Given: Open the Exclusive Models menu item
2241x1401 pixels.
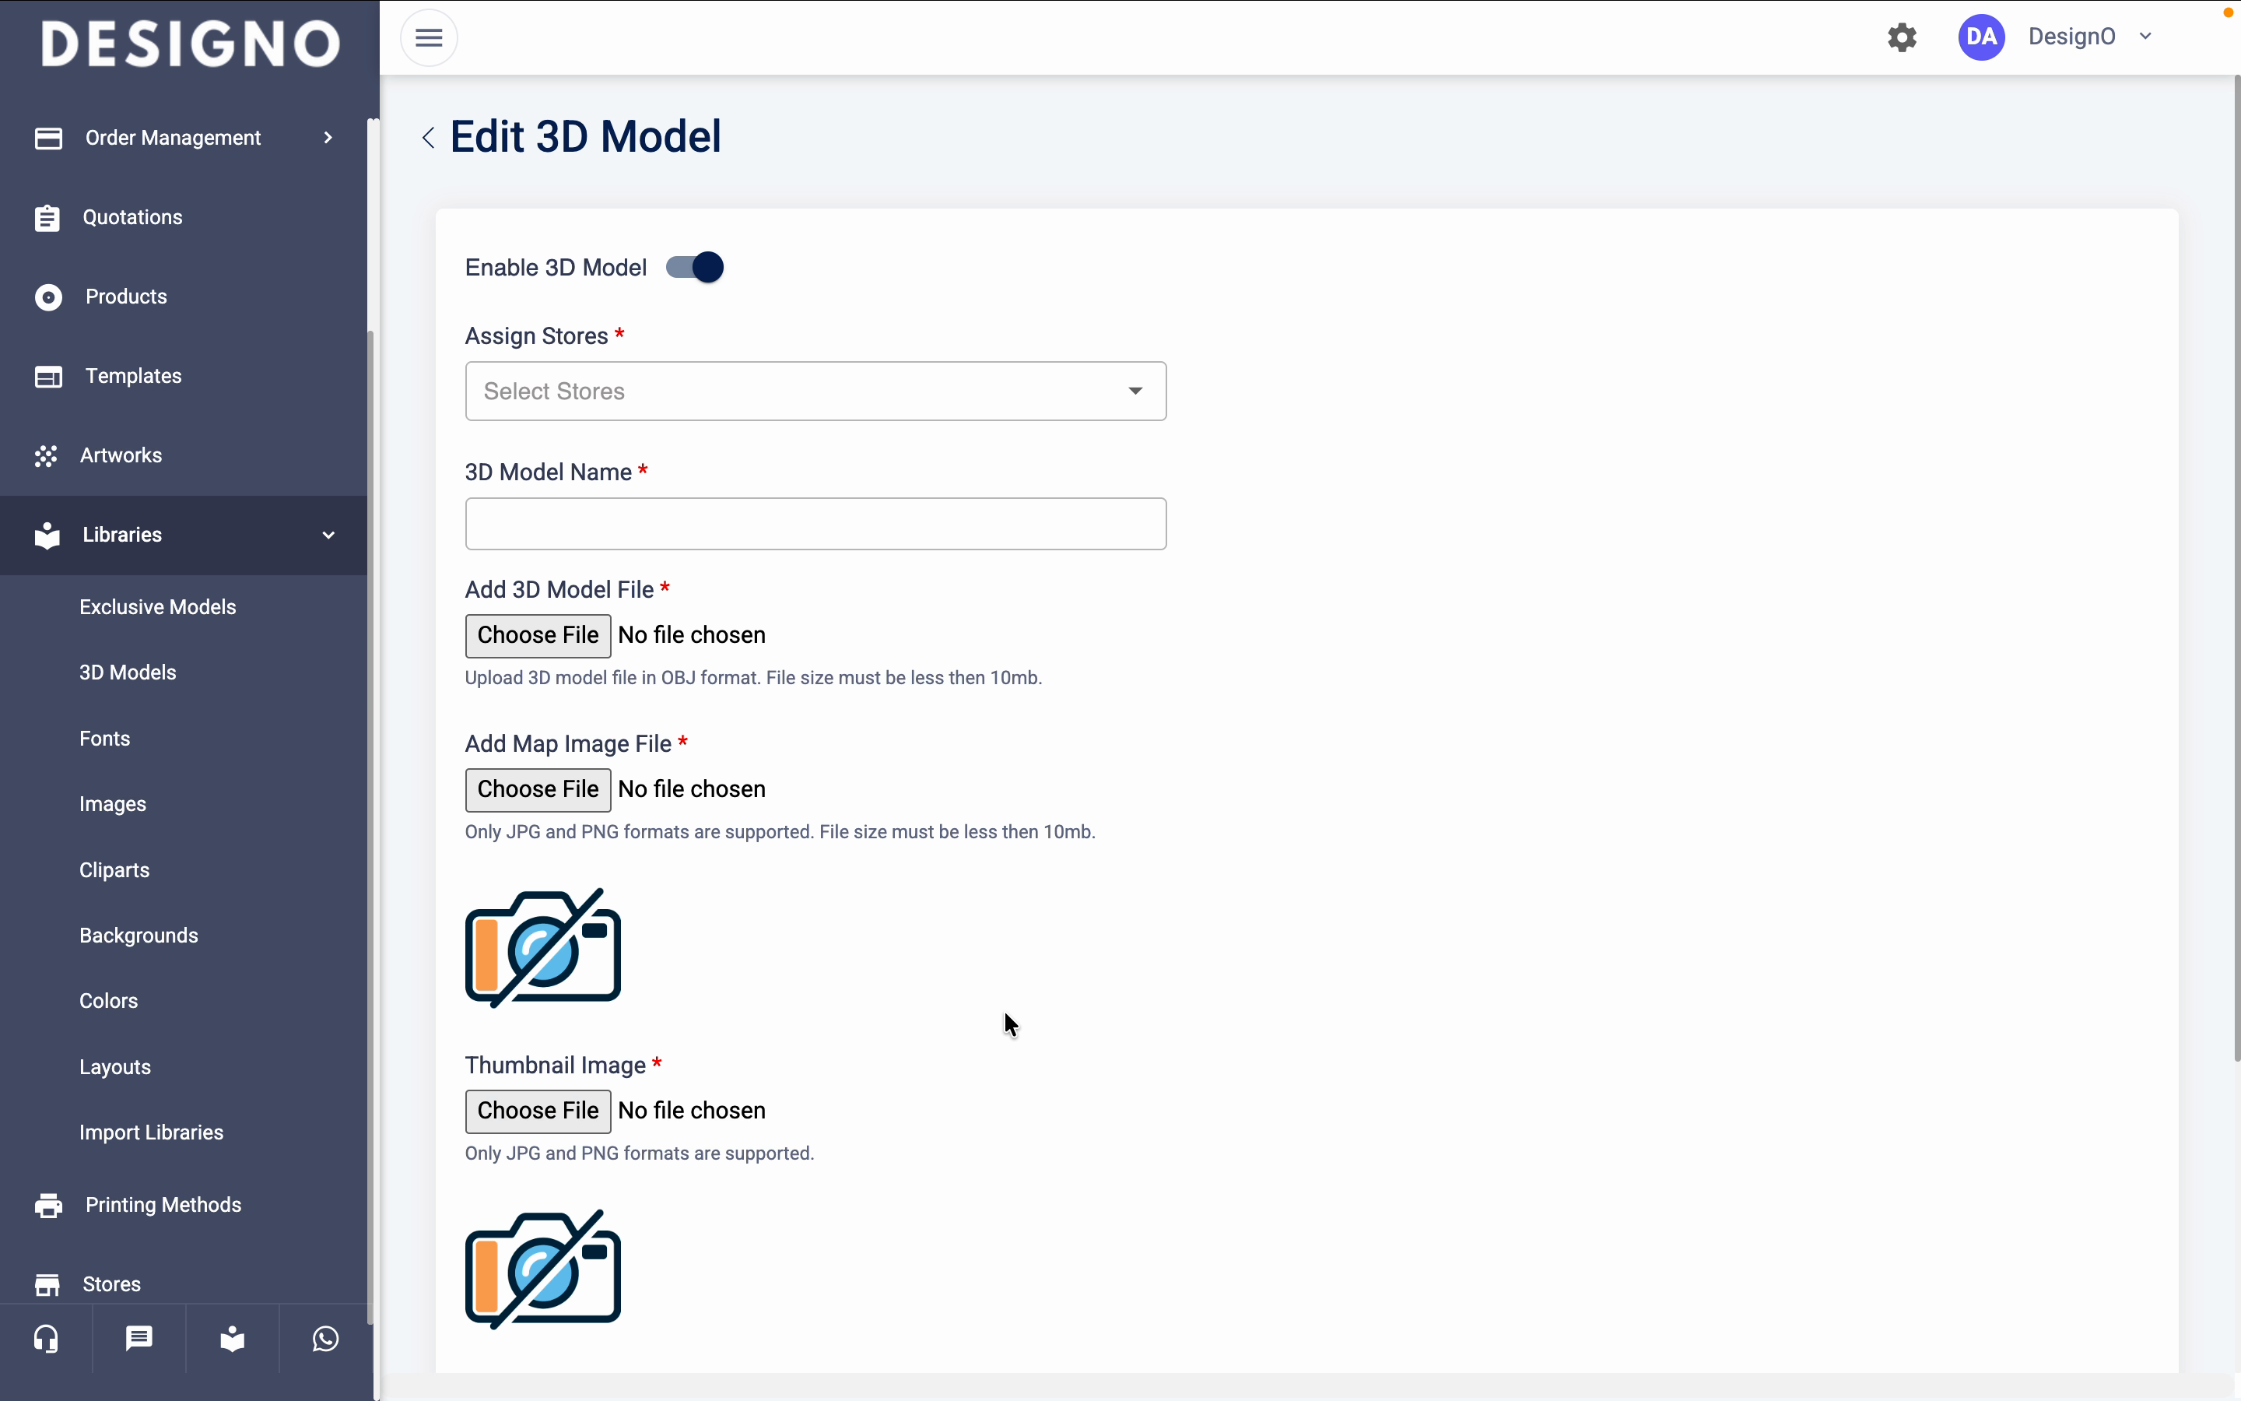Looking at the screenshot, I should [x=157, y=607].
